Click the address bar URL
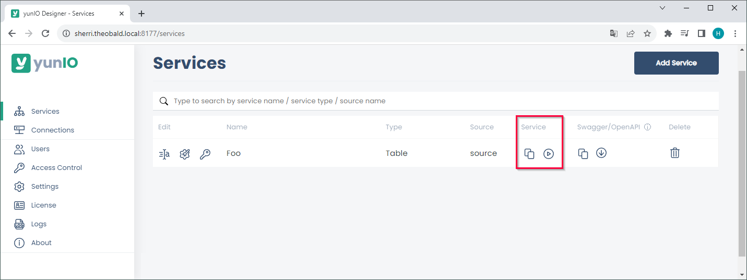Screen dimensions: 747x280 (131, 33)
